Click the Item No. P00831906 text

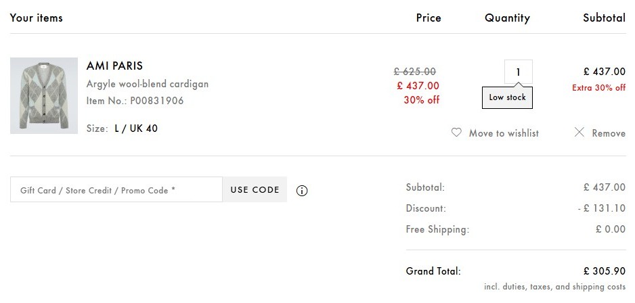[x=135, y=101]
